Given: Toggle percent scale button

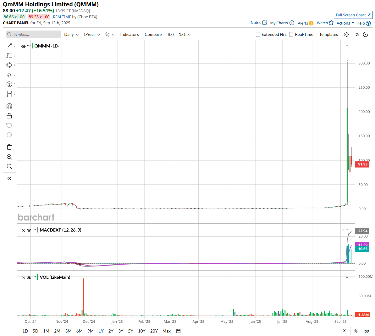Looking at the screenshot, I should 356,331.
